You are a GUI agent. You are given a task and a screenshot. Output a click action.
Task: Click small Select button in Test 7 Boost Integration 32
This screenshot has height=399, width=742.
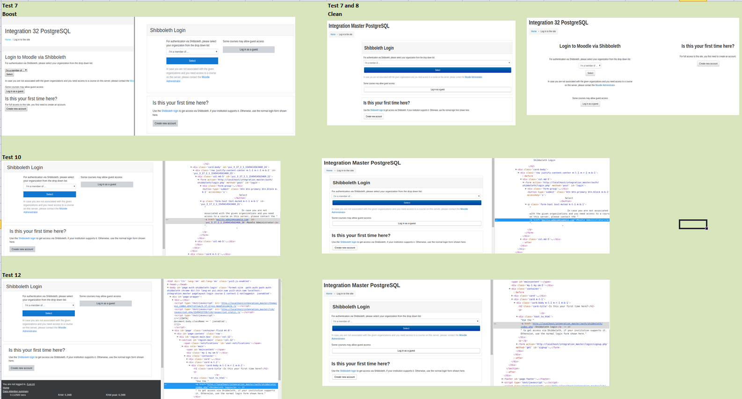pyautogui.click(x=9, y=74)
